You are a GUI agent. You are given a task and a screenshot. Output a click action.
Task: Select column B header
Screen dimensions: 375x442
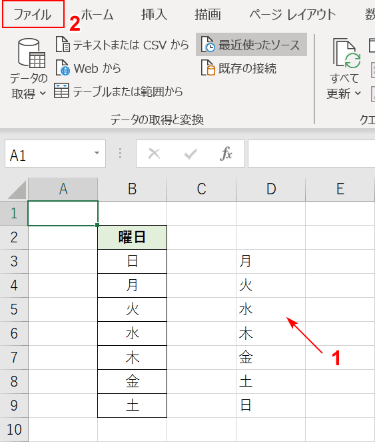(132, 189)
